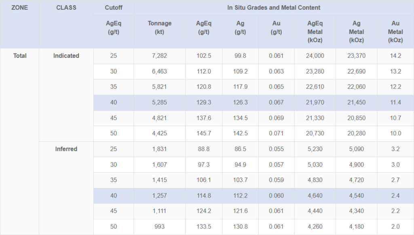The image size is (414, 235).
Task: Click the Inferred tonnage value 993
Action: click(x=159, y=227)
